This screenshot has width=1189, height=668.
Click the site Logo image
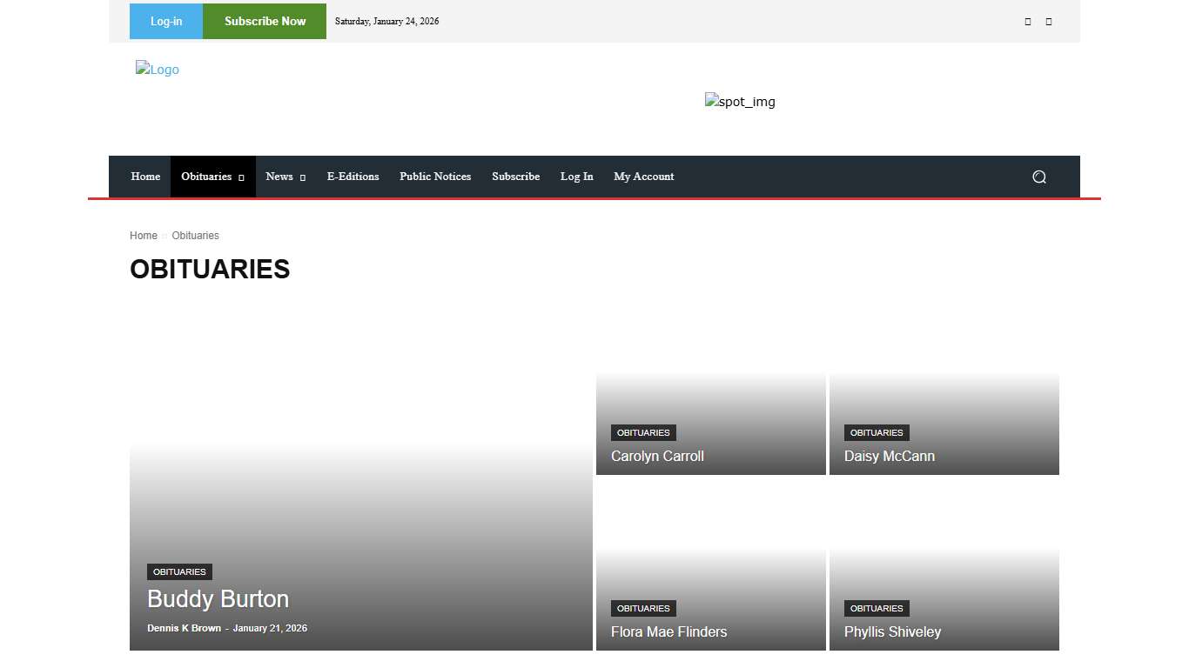pos(158,70)
